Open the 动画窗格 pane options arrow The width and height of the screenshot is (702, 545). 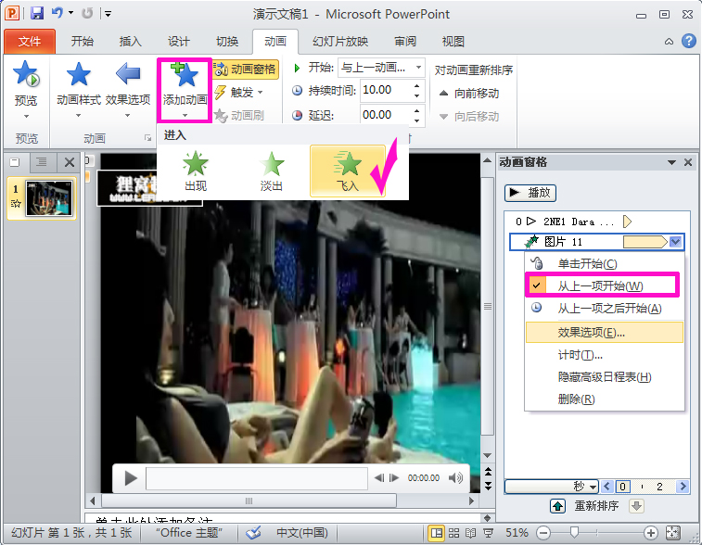pos(671,162)
